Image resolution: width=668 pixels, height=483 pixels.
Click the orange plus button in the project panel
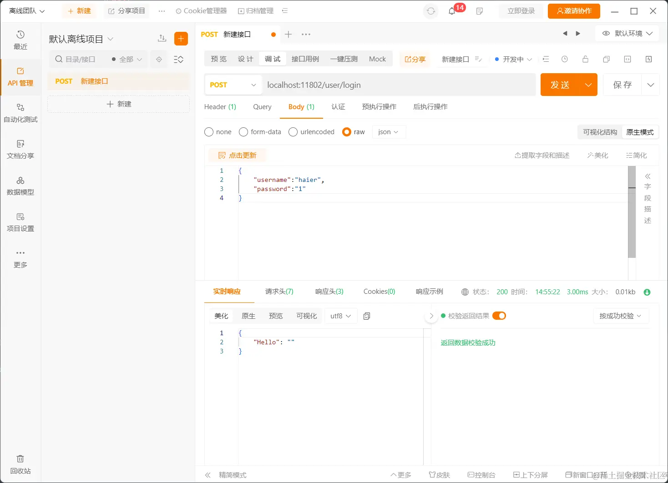click(181, 39)
